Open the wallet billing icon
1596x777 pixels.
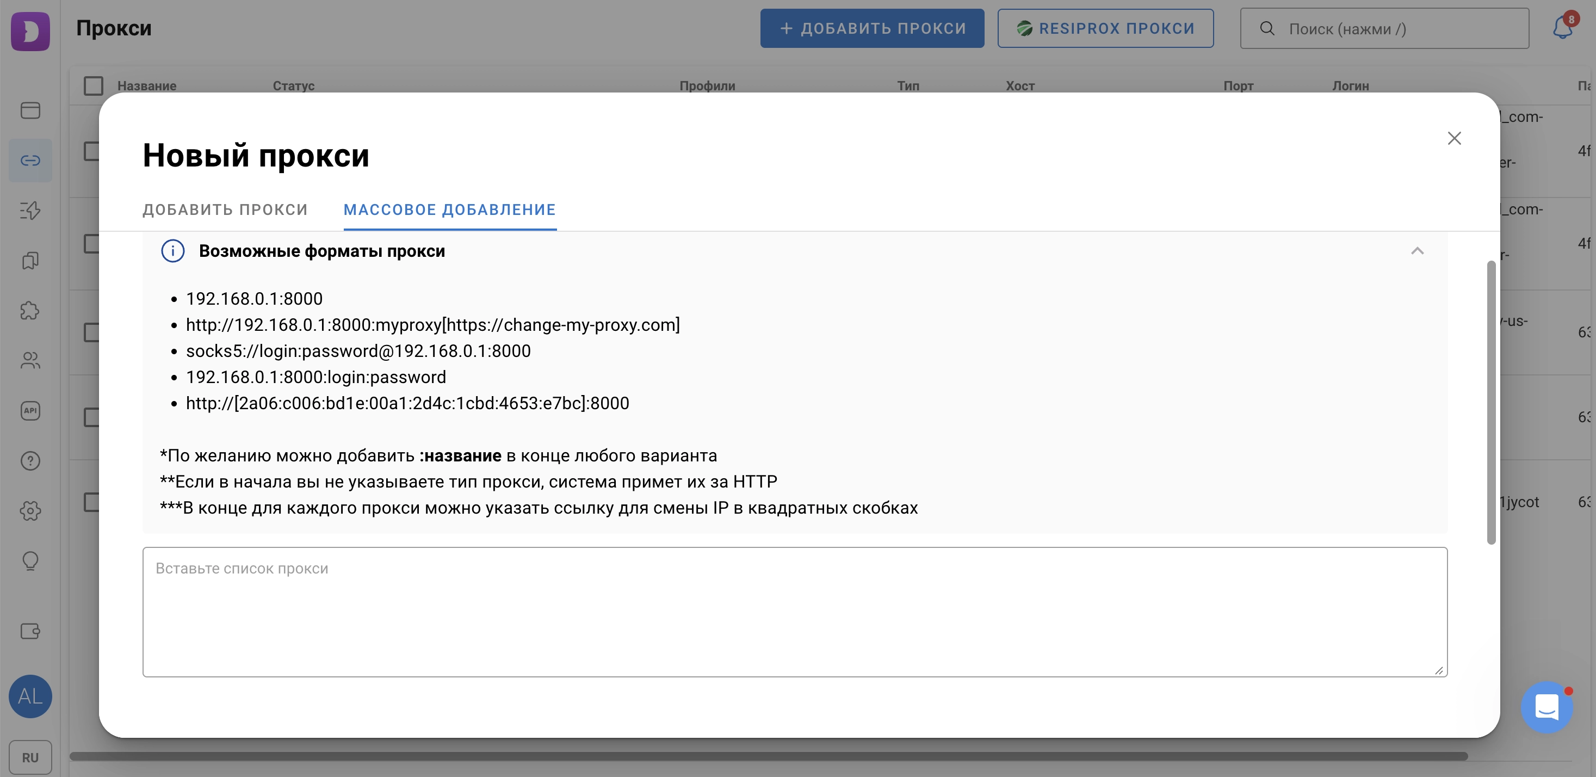30,631
